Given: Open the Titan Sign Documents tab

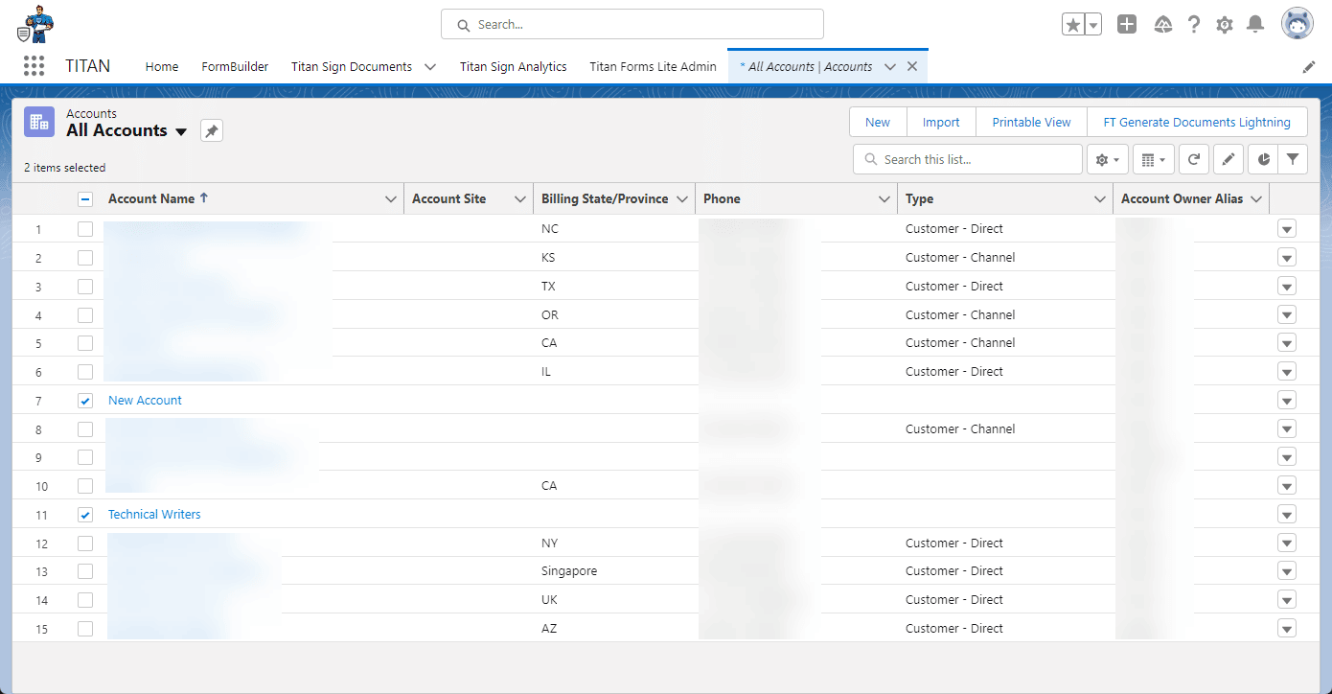Looking at the screenshot, I should pos(352,67).
